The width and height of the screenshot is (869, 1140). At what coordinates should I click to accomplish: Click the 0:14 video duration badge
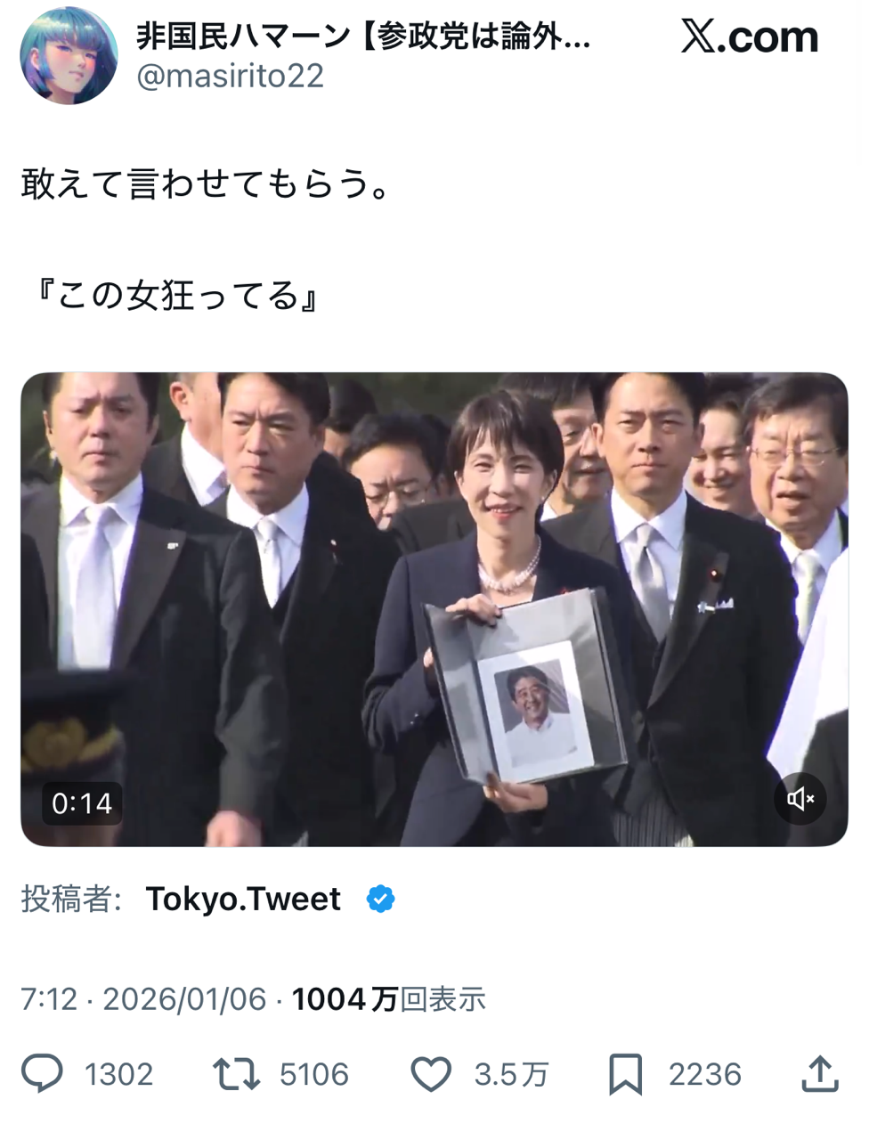coord(82,803)
